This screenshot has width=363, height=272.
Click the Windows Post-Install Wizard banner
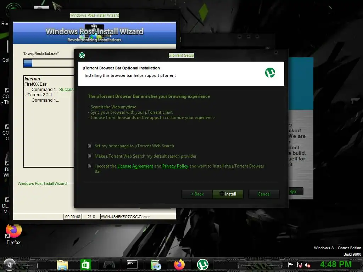click(x=94, y=33)
